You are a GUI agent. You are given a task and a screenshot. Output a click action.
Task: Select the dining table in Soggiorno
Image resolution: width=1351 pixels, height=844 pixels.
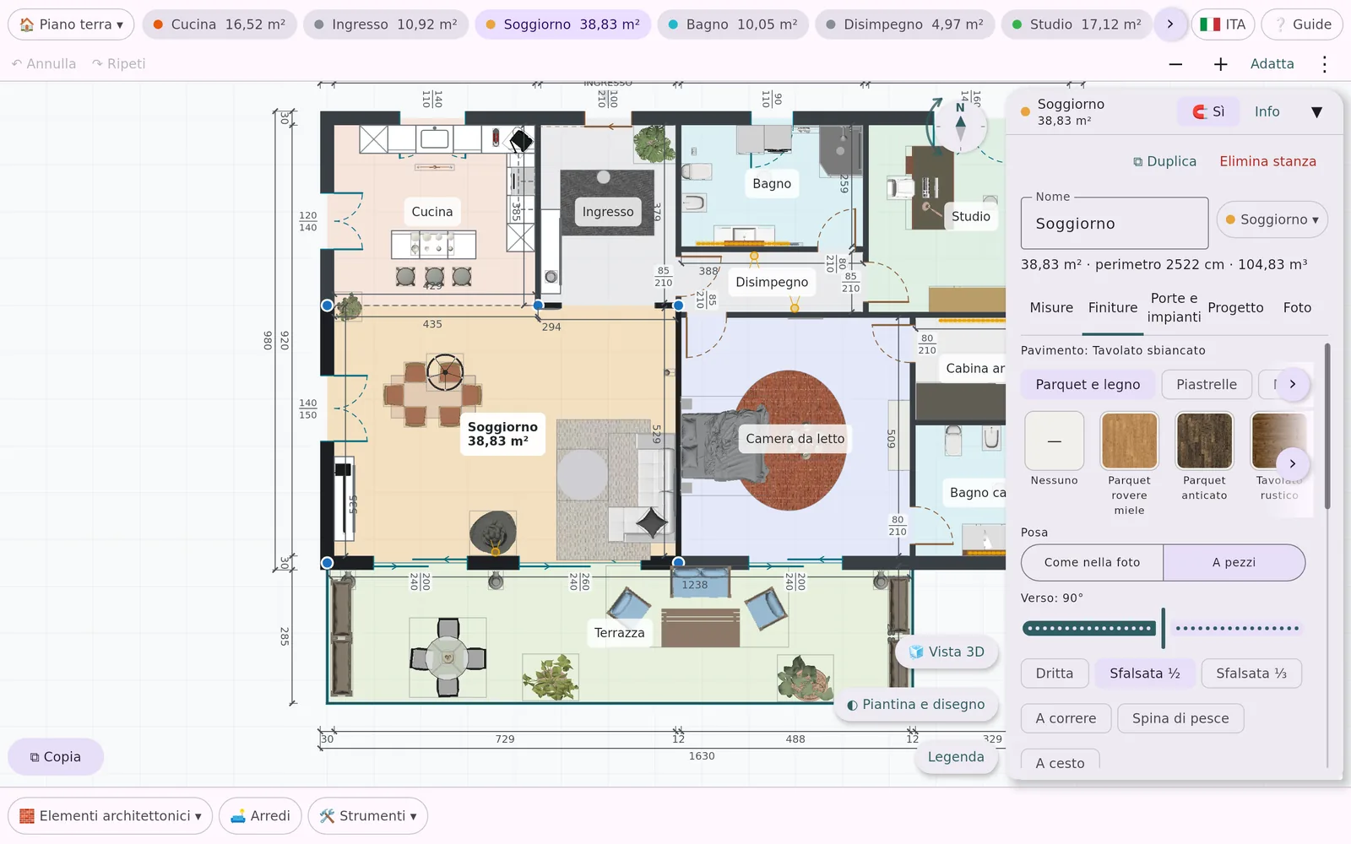[x=432, y=393]
